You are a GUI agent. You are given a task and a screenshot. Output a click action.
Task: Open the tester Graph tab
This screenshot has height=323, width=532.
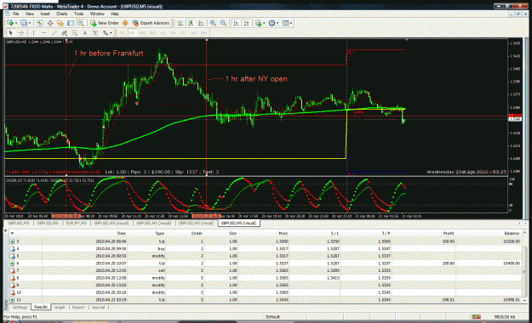(x=60, y=307)
